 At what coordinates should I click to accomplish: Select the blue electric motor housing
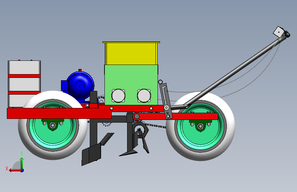coord(80,85)
